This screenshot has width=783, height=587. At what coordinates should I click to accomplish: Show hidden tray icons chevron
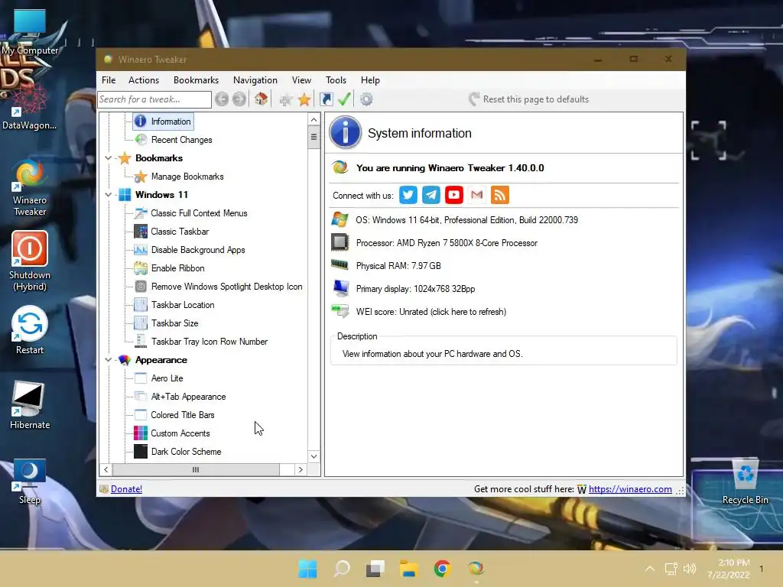click(650, 569)
